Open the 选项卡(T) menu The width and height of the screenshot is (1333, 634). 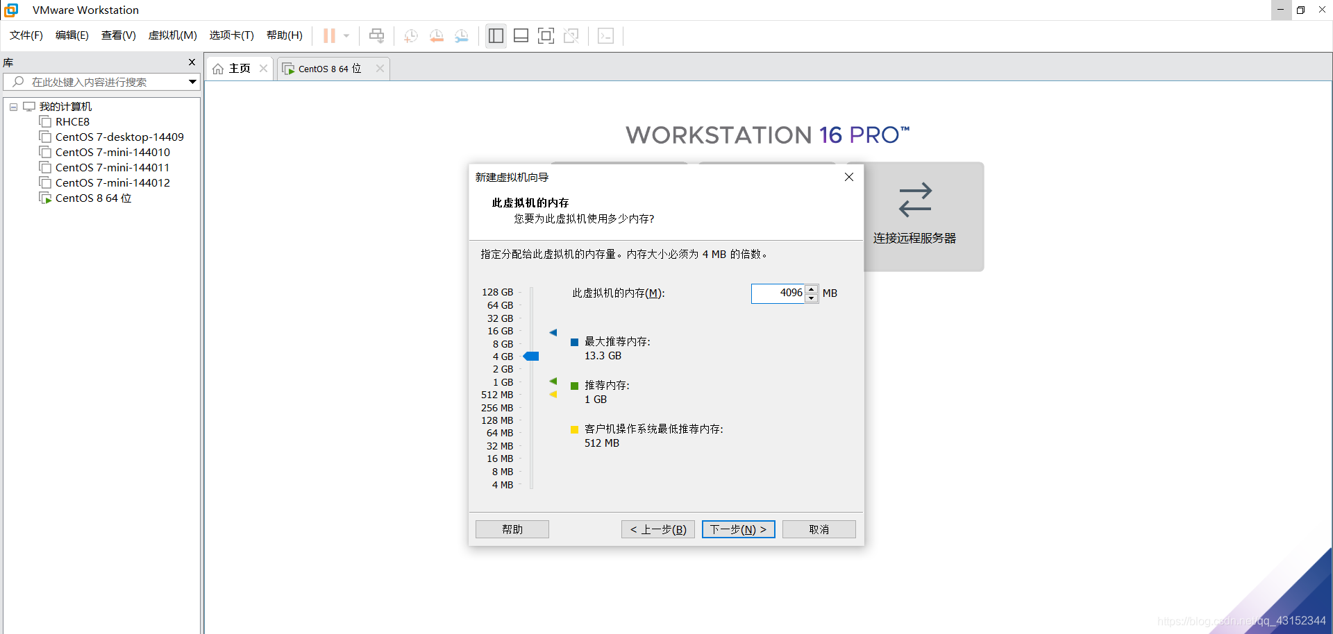coord(232,35)
